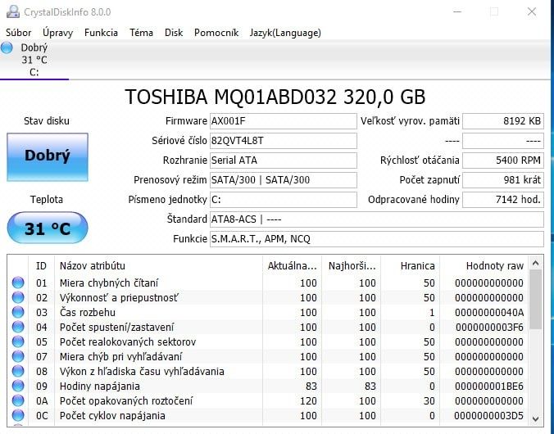Click the ID column header
Screen dimensions: 554x434
pos(41,265)
